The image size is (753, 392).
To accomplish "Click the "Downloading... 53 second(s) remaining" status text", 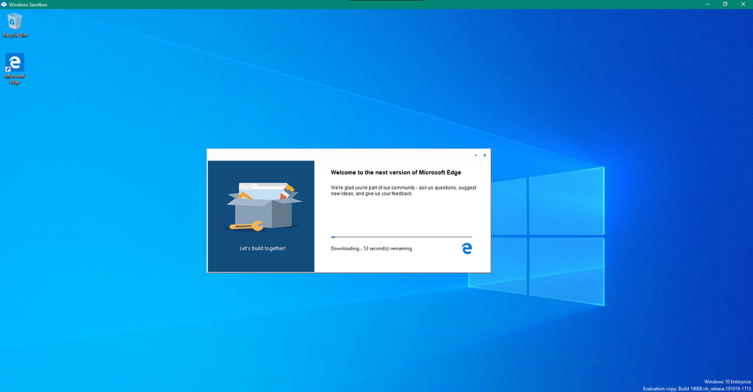I will pyautogui.click(x=371, y=249).
